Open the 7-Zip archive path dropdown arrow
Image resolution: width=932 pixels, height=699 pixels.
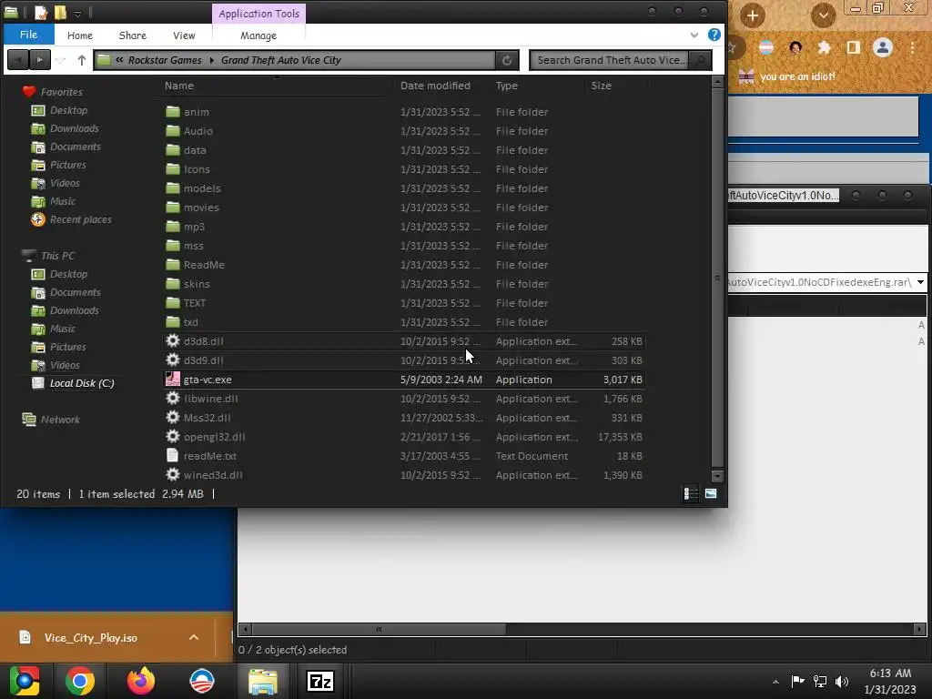point(920,282)
